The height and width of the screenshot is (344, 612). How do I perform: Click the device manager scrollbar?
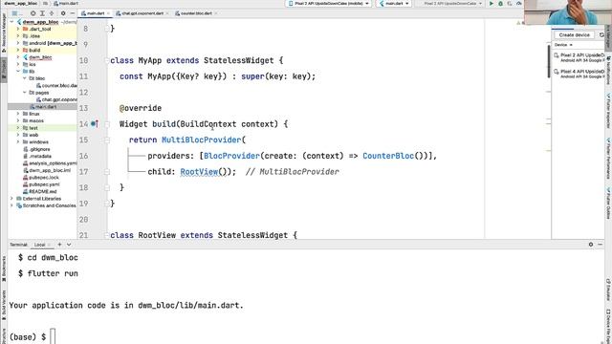(x=549, y=60)
